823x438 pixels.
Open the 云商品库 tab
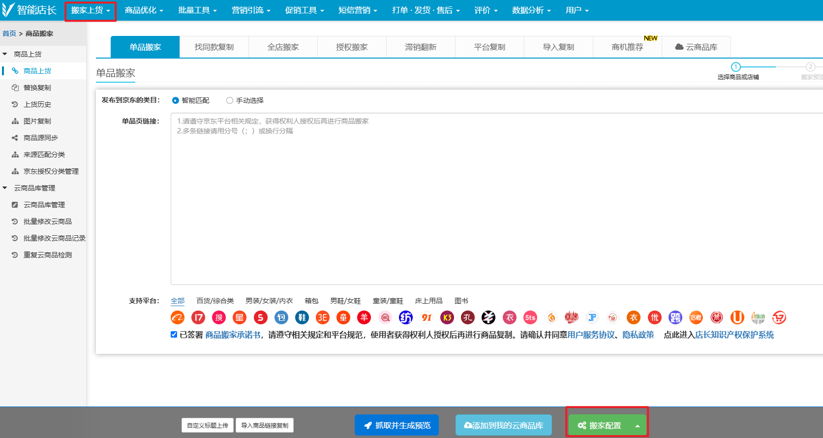pos(696,47)
